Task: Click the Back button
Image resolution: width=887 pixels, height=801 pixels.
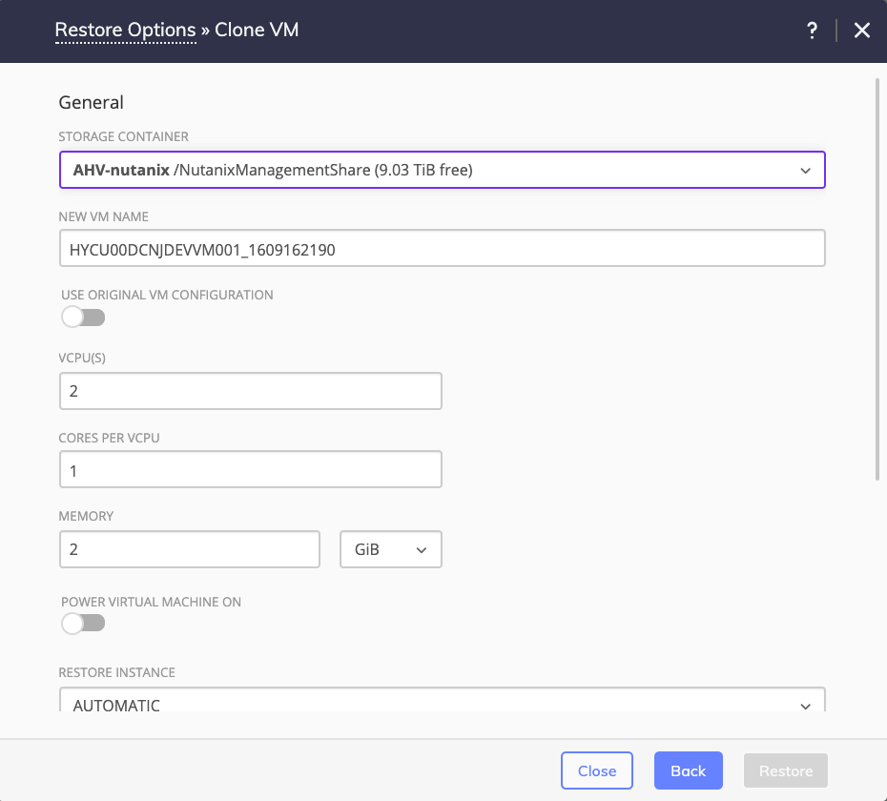Action: 688,770
